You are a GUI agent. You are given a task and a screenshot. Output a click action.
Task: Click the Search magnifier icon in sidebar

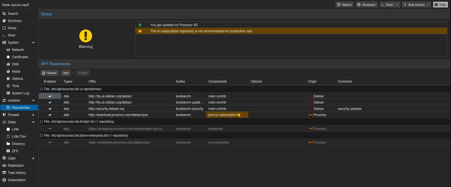pyautogui.click(x=4, y=14)
